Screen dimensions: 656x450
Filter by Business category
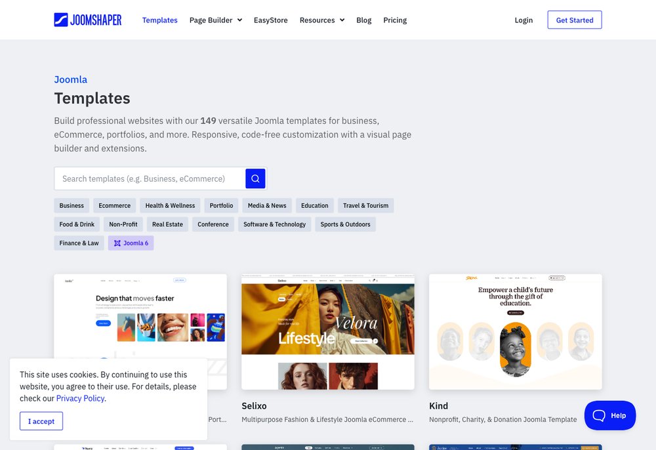(72, 205)
